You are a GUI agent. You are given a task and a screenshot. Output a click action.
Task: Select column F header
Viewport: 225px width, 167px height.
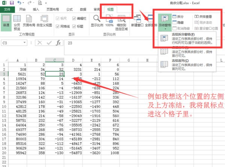pyautogui.click(x=110, y=60)
